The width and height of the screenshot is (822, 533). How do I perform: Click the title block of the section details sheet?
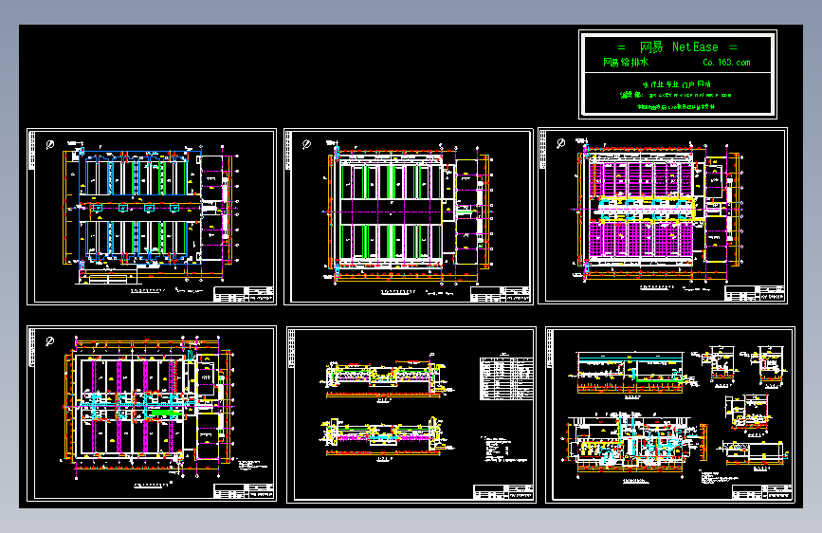(762, 492)
